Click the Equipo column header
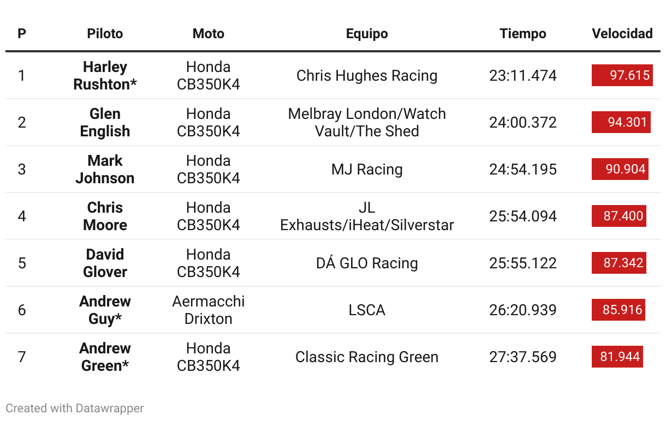Image resolution: width=666 pixels, height=421 pixels. click(x=367, y=34)
